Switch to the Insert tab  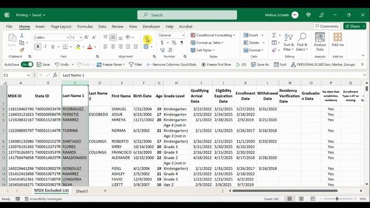pyautogui.click(x=40, y=27)
